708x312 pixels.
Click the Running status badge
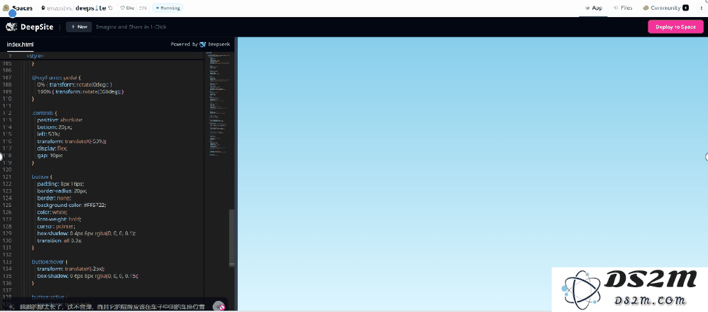coord(167,8)
